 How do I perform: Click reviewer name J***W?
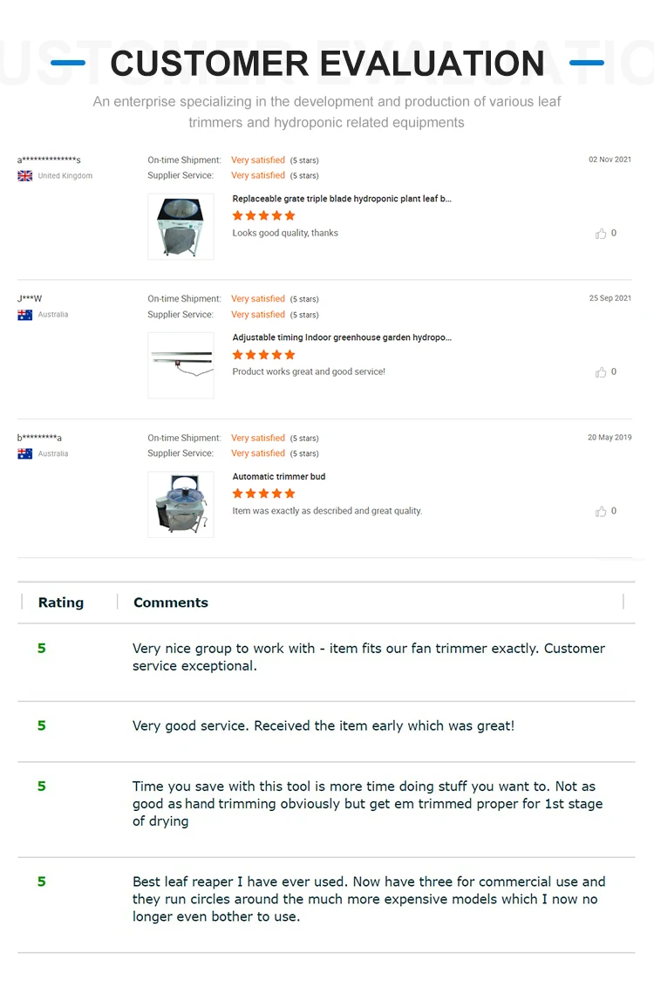click(30, 299)
